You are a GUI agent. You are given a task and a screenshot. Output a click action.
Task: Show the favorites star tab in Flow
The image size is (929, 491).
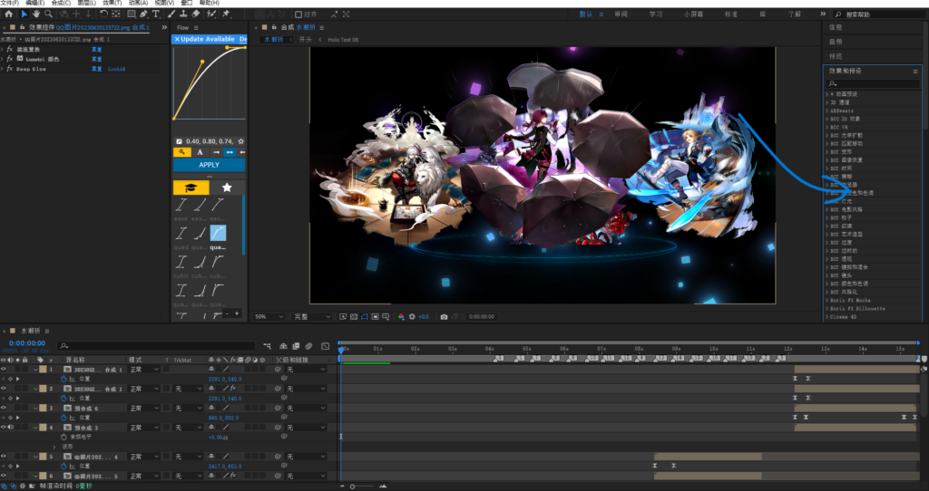coord(226,188)
